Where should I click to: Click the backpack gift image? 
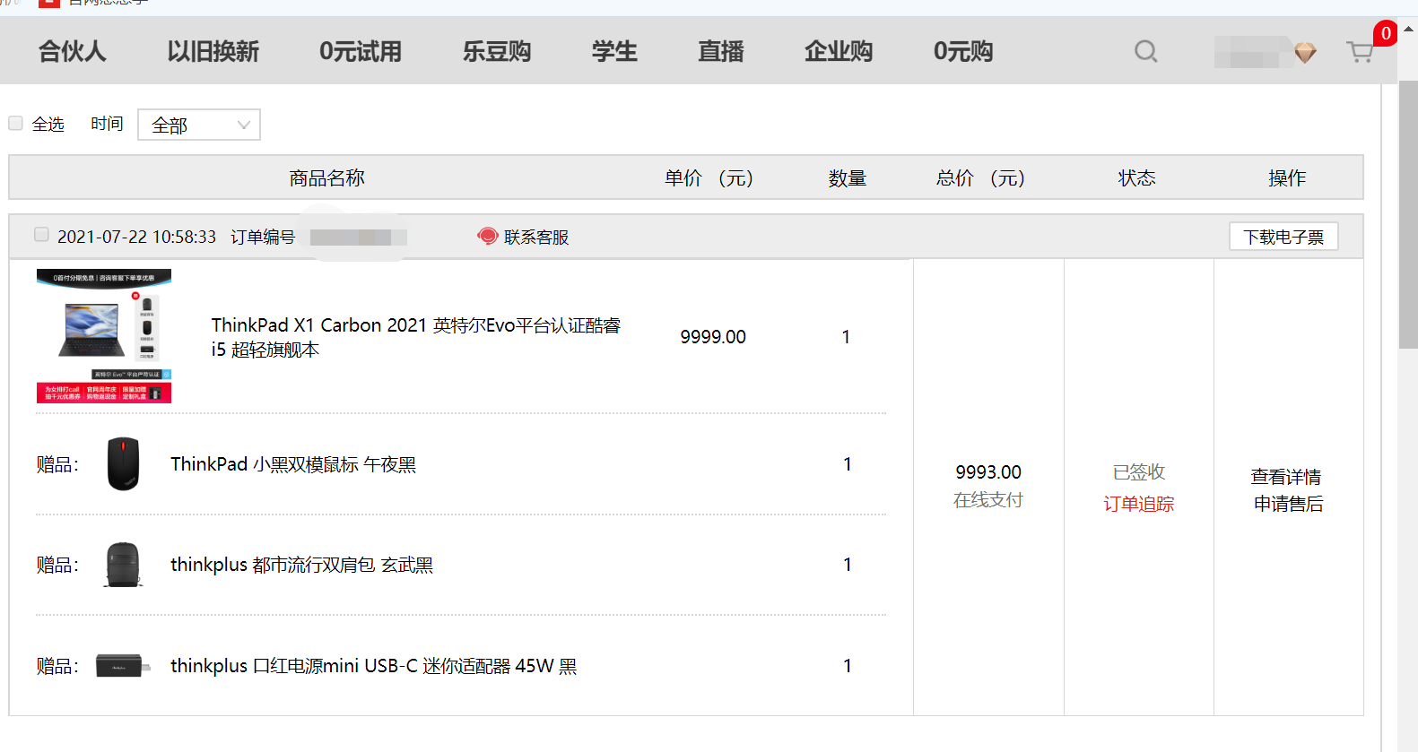123,565
